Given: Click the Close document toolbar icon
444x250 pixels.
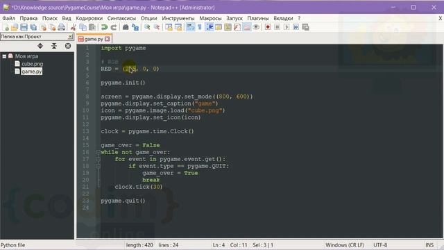Looking at the screenshot, I should tap(43, 27).
